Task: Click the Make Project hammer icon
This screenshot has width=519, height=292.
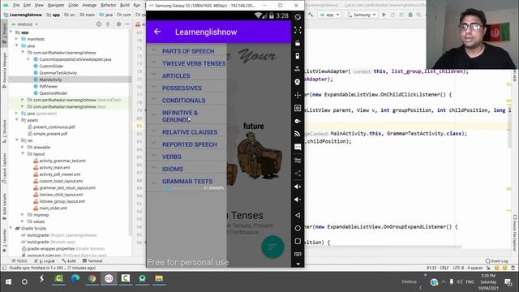Action: pyautogui.click(x=311, y=15)
